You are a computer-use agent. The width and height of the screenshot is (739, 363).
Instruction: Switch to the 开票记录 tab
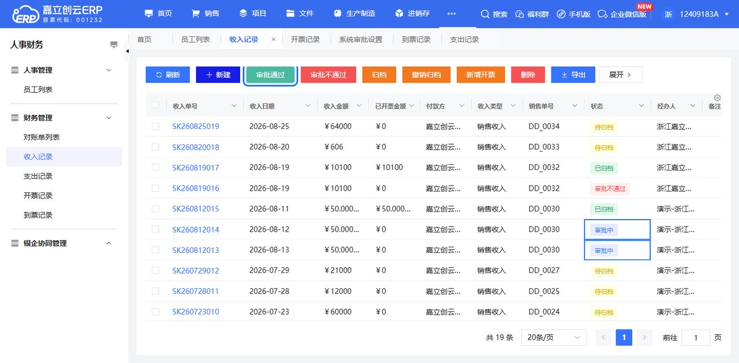(305, 39)
